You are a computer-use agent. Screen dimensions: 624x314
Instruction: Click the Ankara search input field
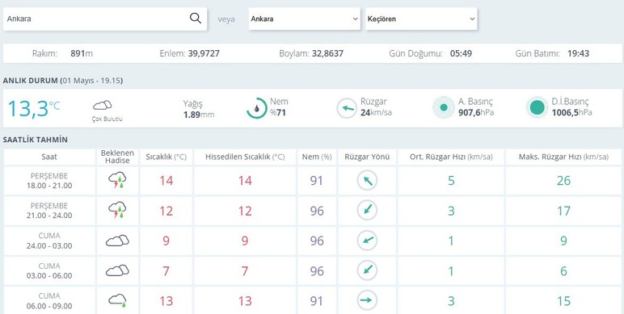point(105,19)
